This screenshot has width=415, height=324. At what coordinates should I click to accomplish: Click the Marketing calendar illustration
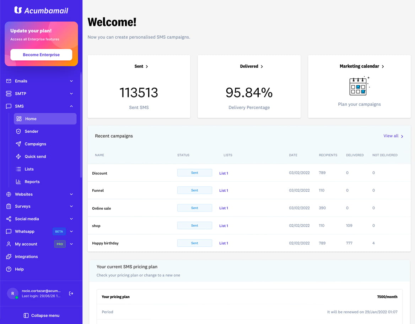point(360,86)
